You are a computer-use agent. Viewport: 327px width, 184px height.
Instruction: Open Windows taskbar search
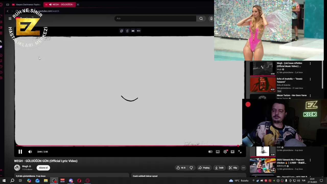click(x=12, y=181)
